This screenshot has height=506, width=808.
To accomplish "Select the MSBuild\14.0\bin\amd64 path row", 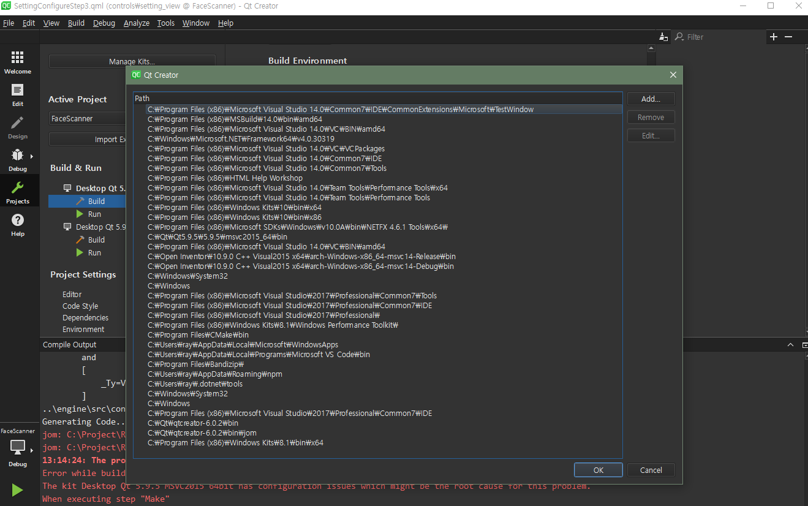I will [x=378, y=119].
